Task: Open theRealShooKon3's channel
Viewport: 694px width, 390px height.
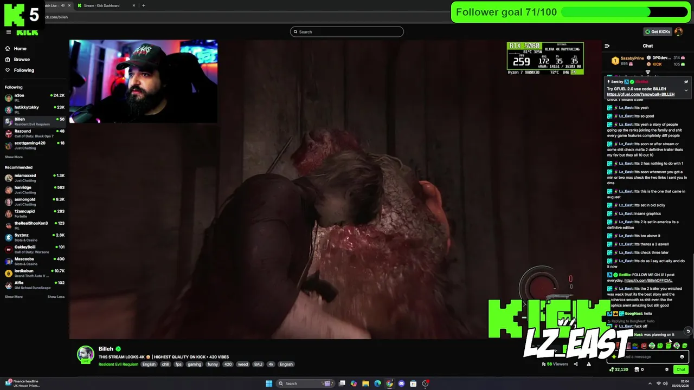Action: pos(35,225)
